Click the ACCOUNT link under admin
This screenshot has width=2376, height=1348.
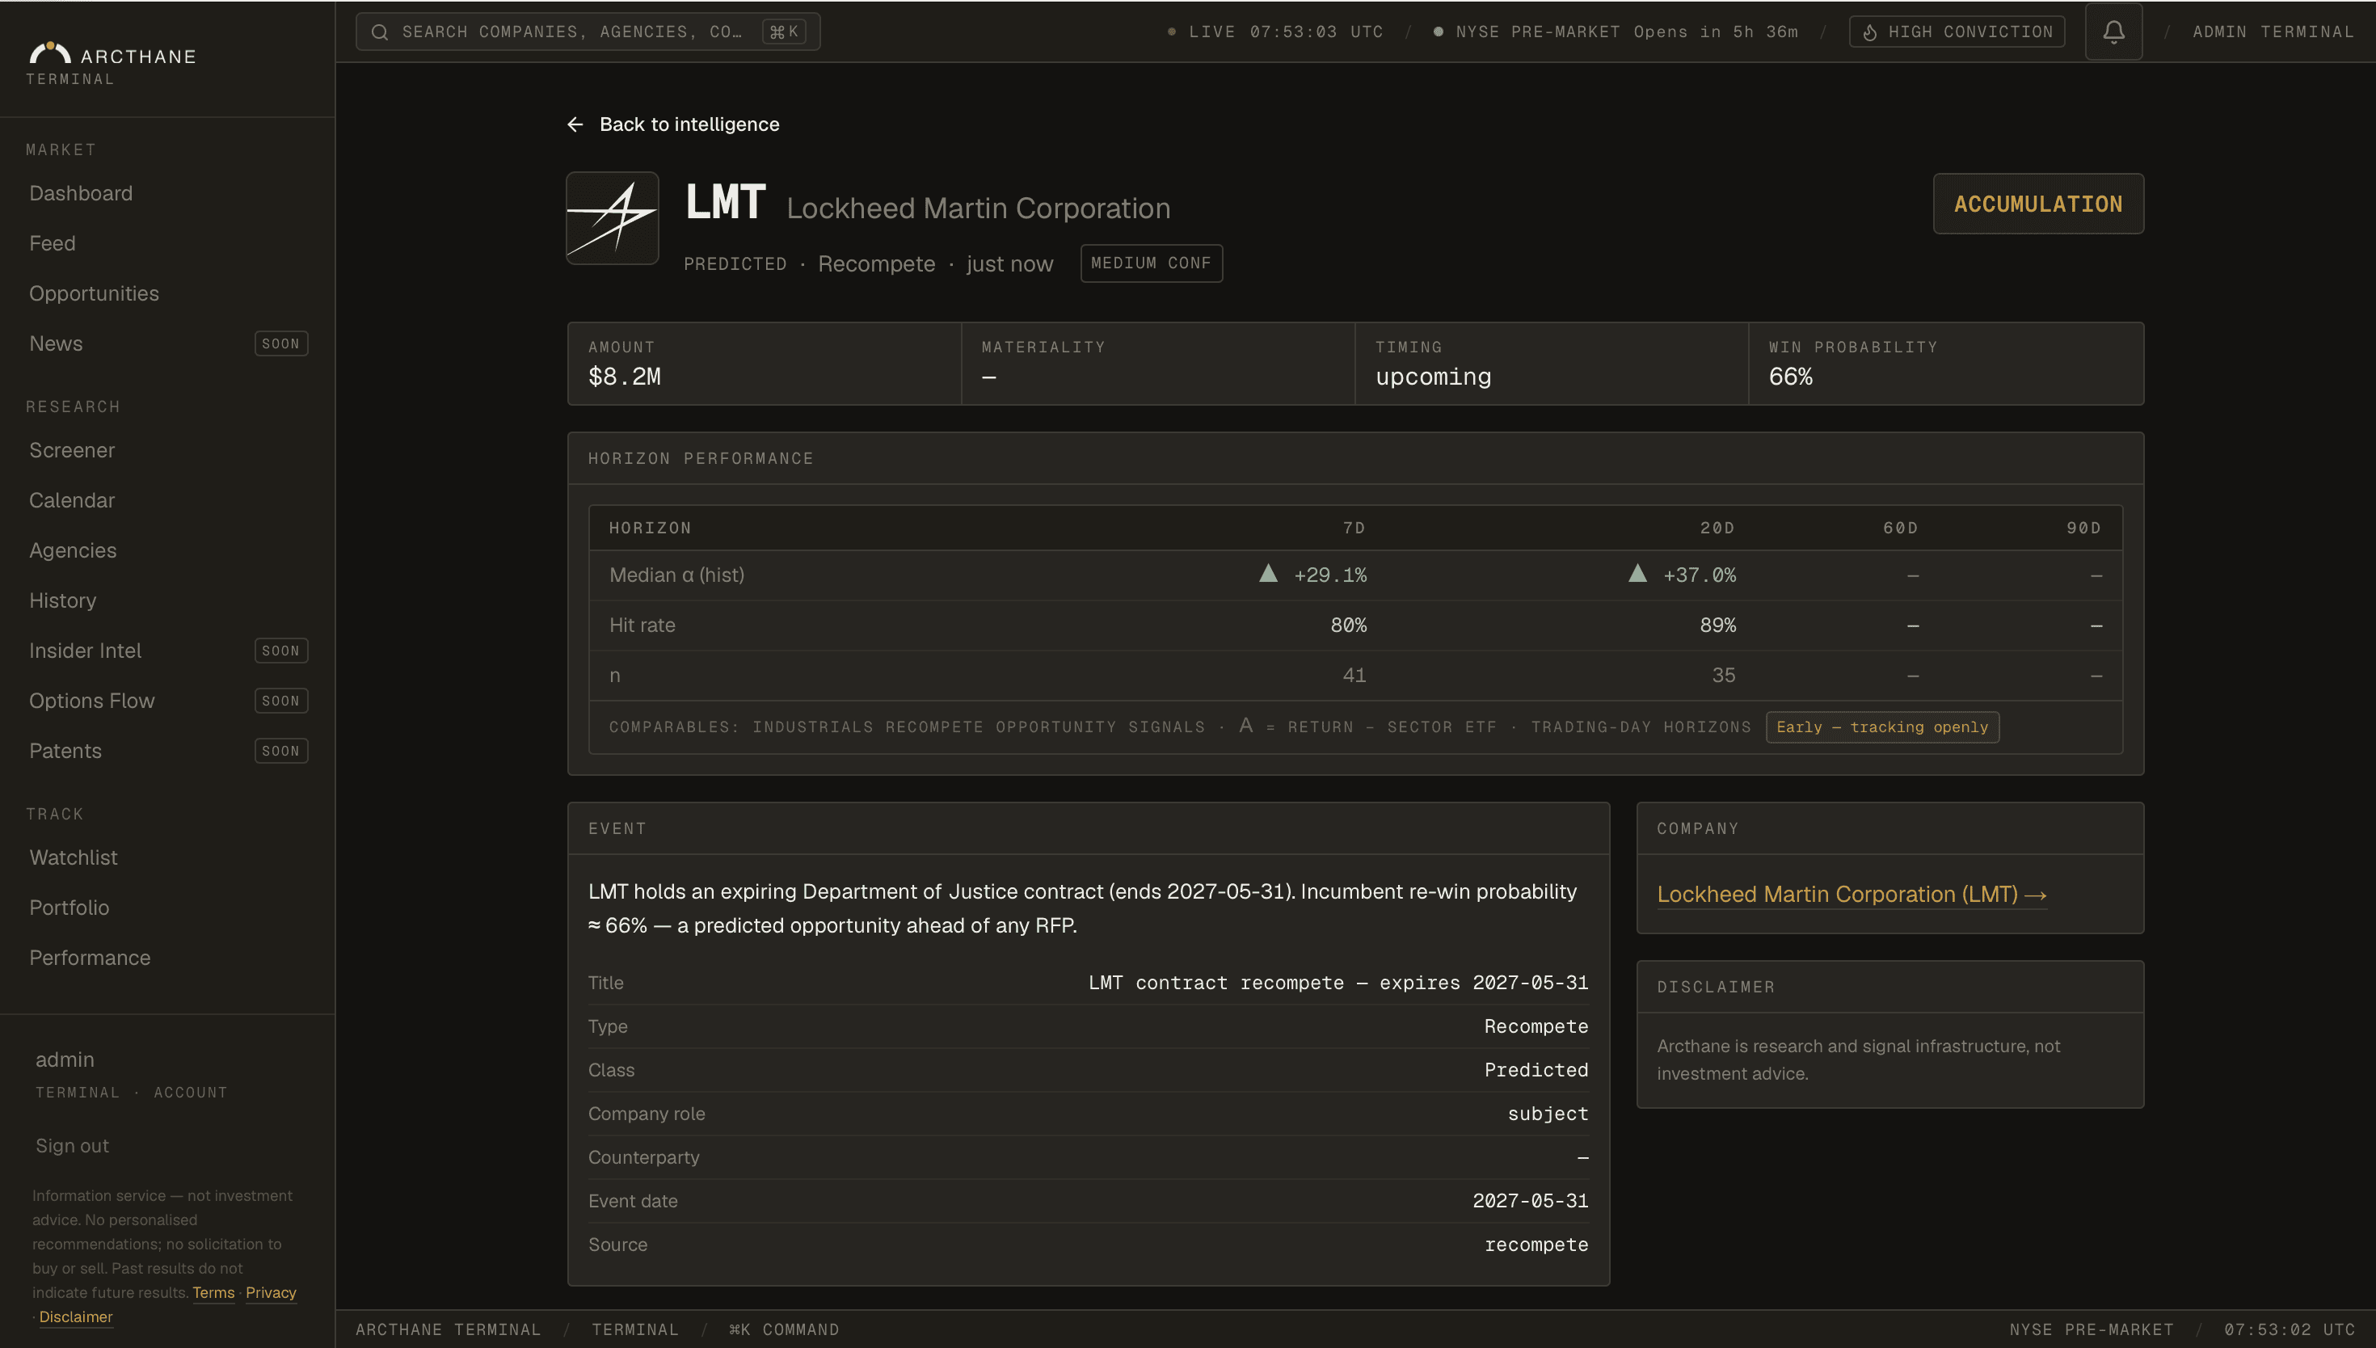[x=191, y=1093]
